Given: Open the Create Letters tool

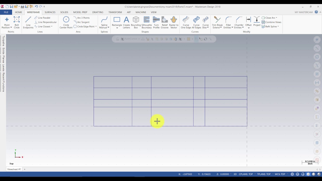Looking at the screenshot, I should (x=126, y=22).
